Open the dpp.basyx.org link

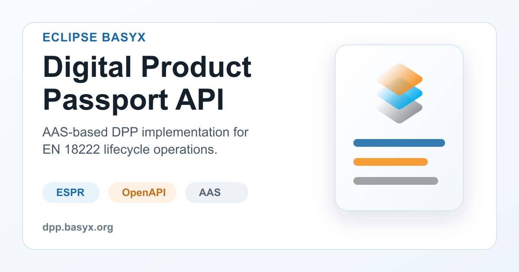[x=78, y=228]
